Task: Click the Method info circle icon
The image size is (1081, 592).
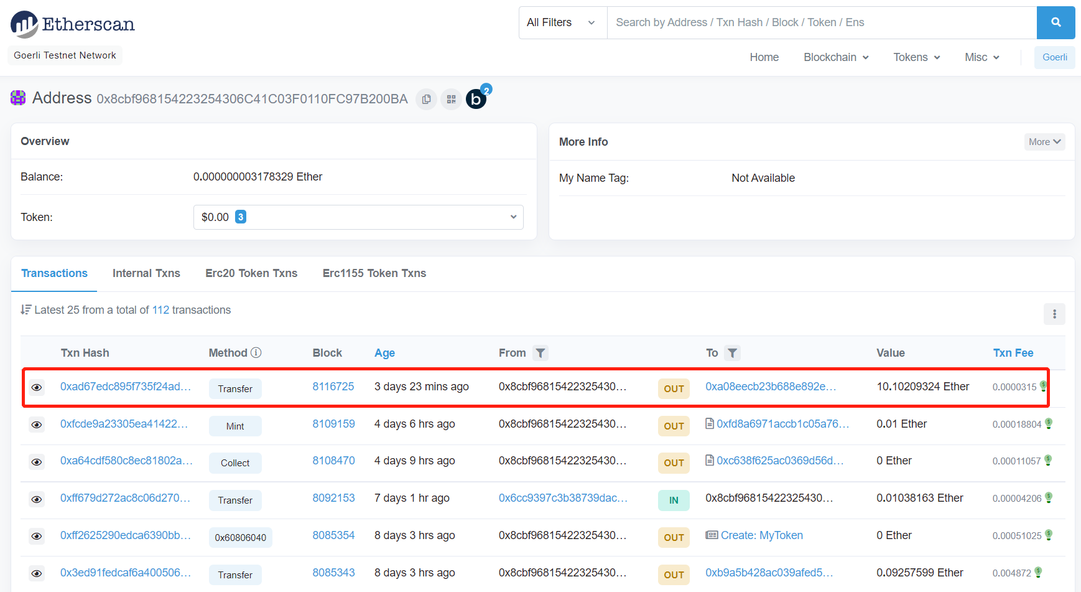Action: [256, 352]
